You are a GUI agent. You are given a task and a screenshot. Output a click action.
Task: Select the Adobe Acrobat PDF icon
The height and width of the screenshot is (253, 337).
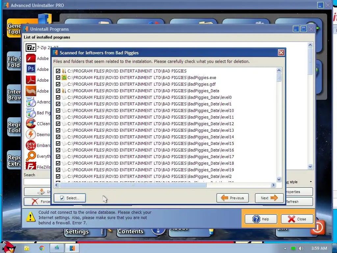(x=31, y=80)
